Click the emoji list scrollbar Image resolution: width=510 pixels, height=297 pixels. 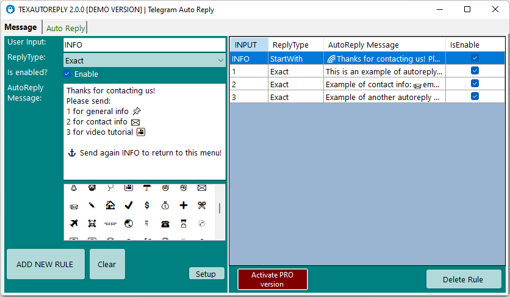[x=220, y=209]
